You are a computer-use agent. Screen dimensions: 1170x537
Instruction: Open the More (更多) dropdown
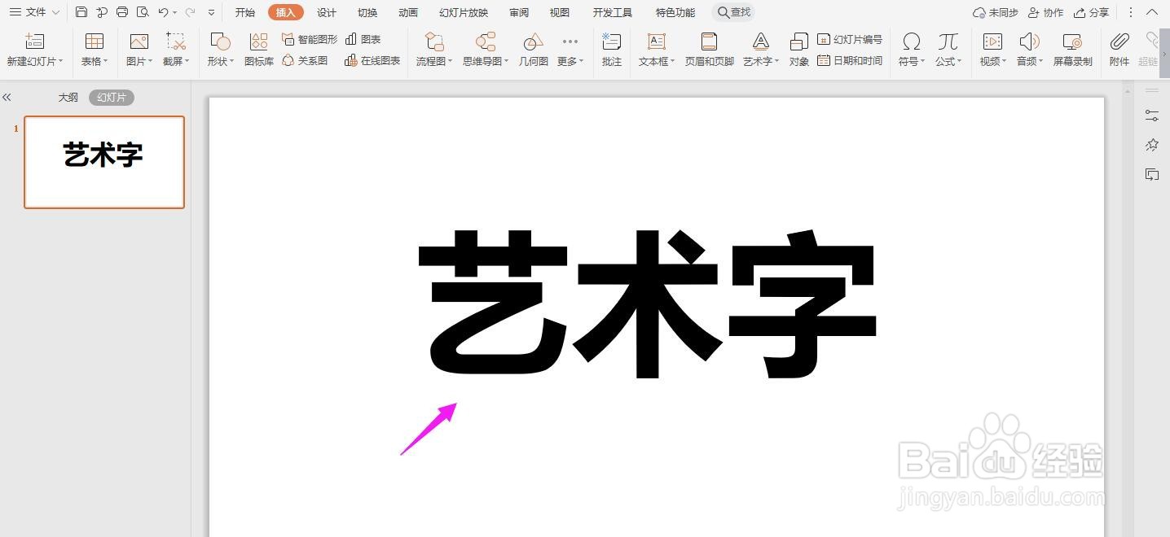570,50
